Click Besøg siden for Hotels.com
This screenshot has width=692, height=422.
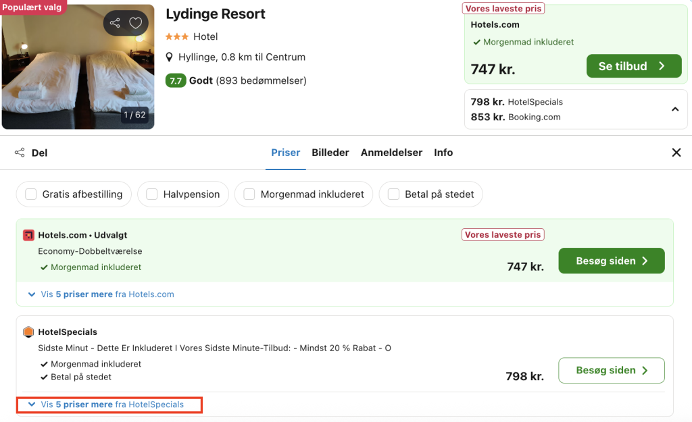pos(611,261)
